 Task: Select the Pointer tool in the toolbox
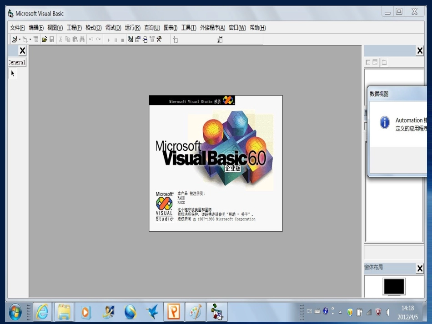point(13,73)
